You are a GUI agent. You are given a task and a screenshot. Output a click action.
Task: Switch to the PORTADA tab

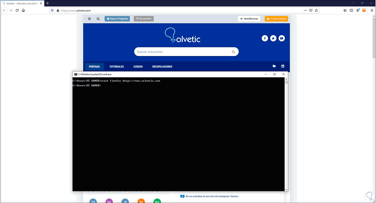click(x=94, y=67)
